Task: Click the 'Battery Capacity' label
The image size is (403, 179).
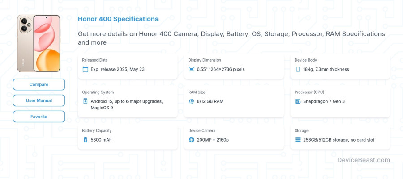Action: (x=97, y=131)
